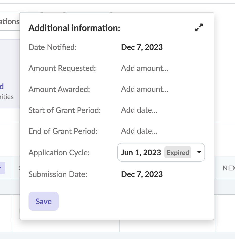Set the Start of Grant Period date
The image size is (235, 239).
coord(139,110)
